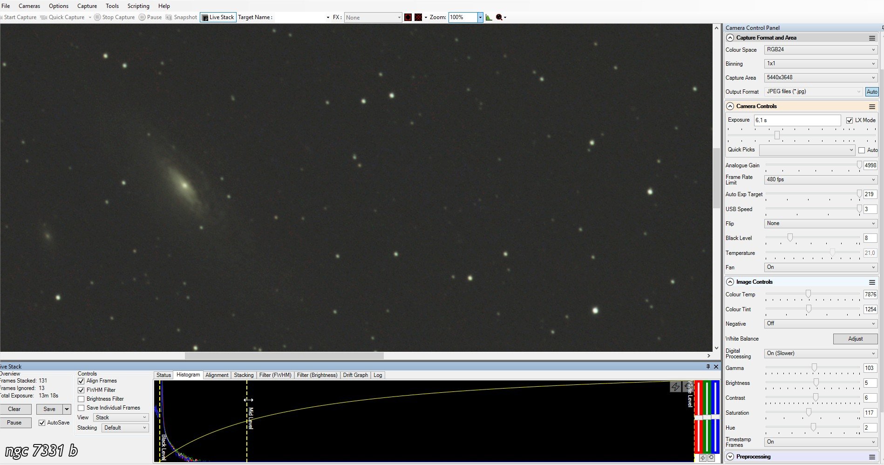The height and width of the screenshot is (465, 884).
Task: Check the Save Individual Frames box
Action: pos(81,408)
